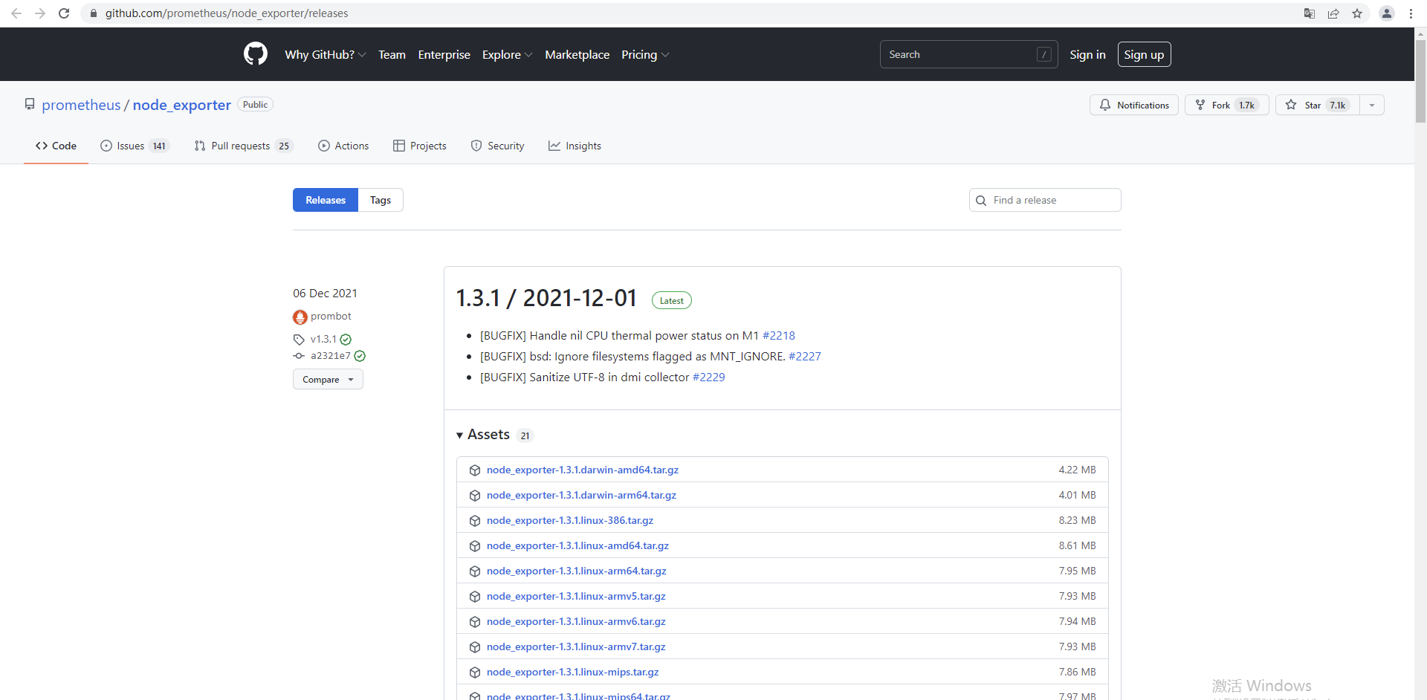Open the Projects tab

(x=420, y=146)
